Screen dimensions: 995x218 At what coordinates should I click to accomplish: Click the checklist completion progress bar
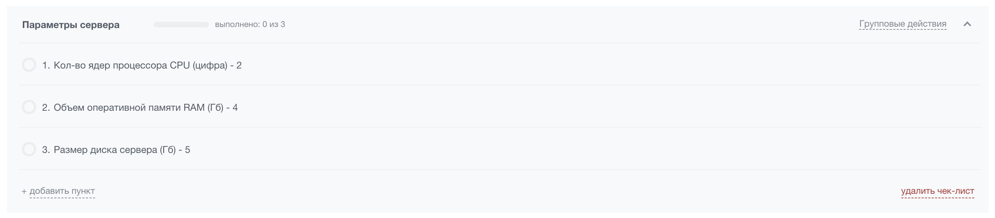coord(181,25)
